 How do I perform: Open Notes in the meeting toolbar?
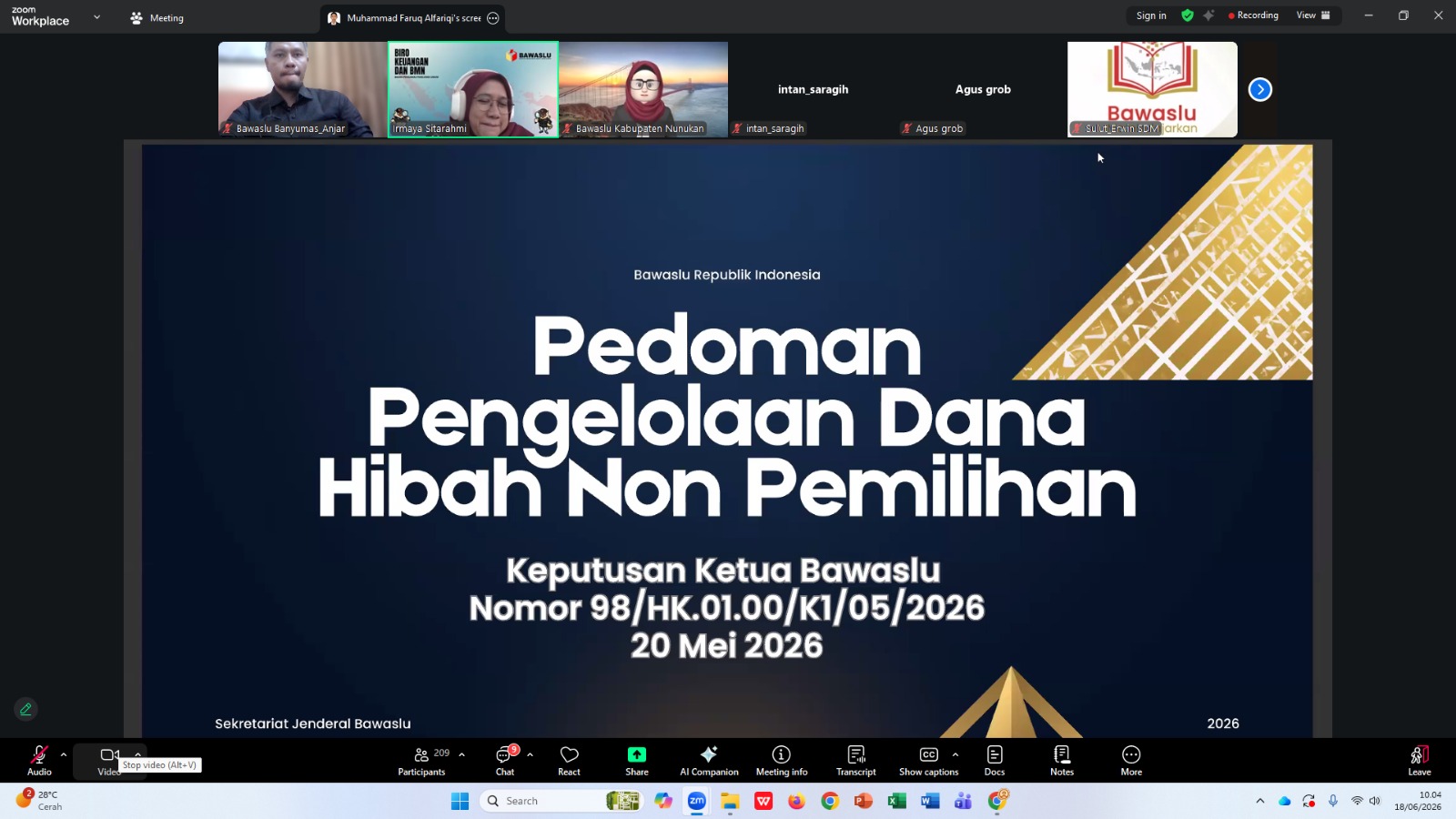click(1062, 761)
